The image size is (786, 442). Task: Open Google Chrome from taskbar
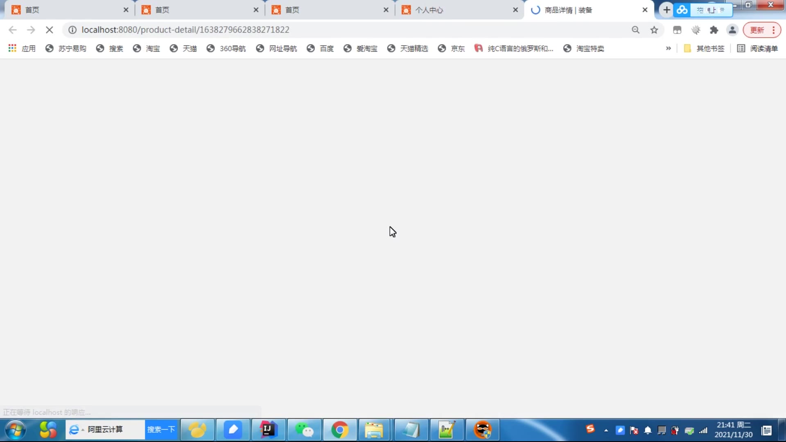click(x=340, y=430)
